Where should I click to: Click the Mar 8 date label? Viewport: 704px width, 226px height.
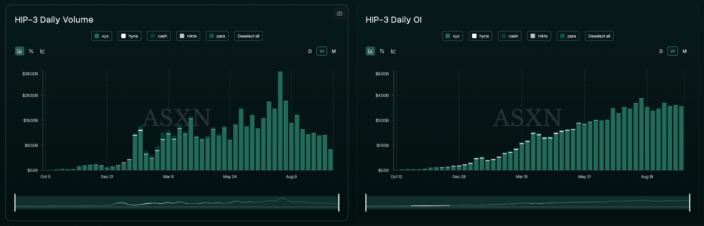click(168, 177)
